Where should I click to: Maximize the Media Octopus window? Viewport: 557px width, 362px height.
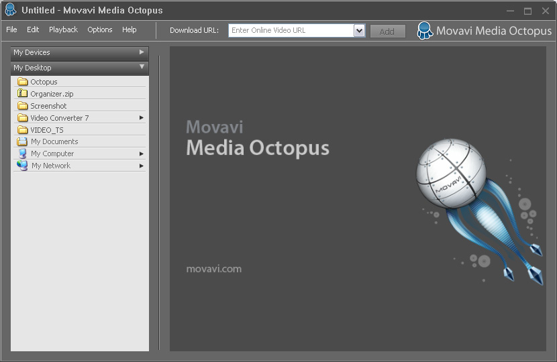pyautogui.click(x=528, y=11)
